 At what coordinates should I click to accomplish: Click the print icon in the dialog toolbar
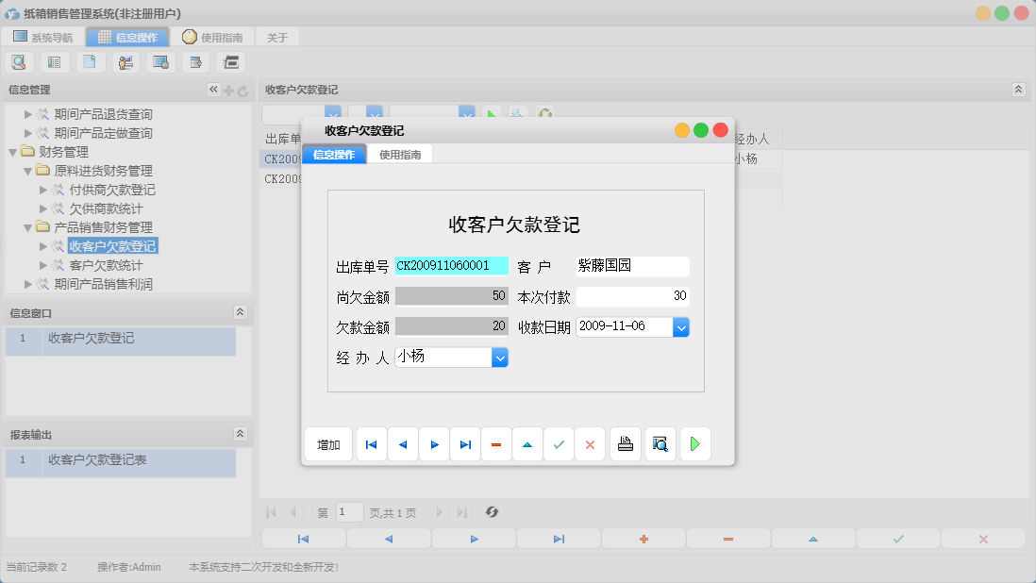625,443
